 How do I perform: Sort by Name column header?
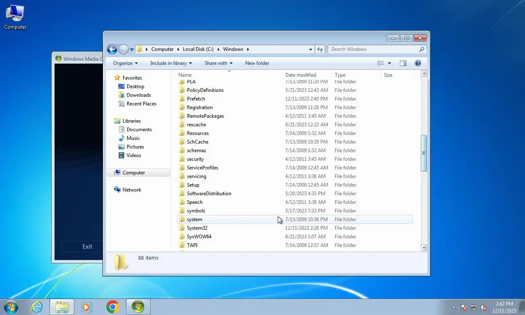230,75
